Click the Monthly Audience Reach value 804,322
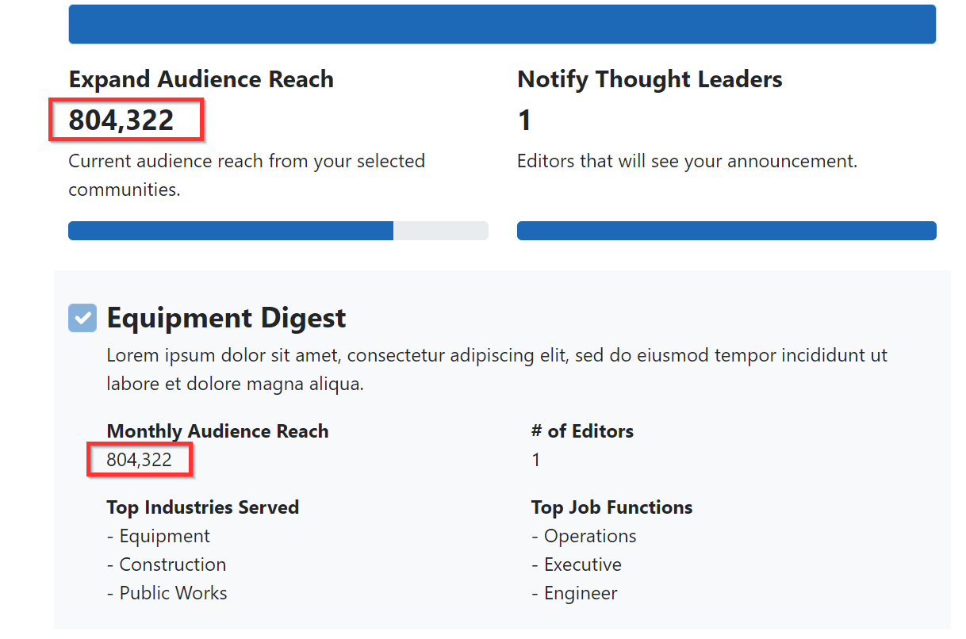The image size is (966, 639). coord(139,460)
